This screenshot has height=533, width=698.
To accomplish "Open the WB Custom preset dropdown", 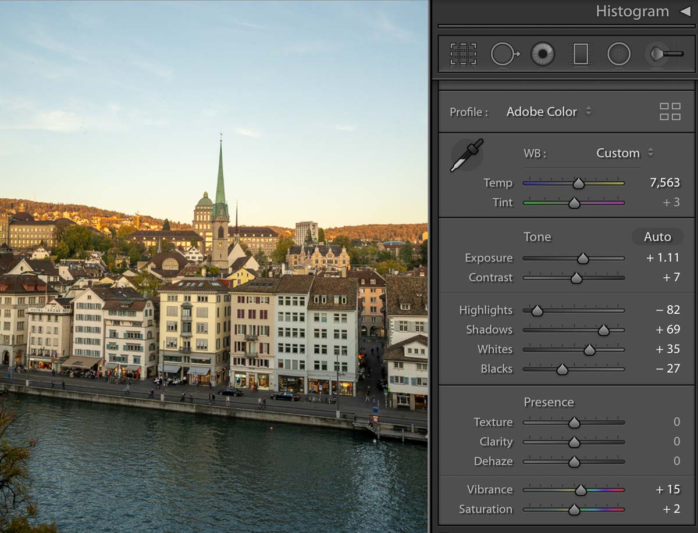I will 624,153.
